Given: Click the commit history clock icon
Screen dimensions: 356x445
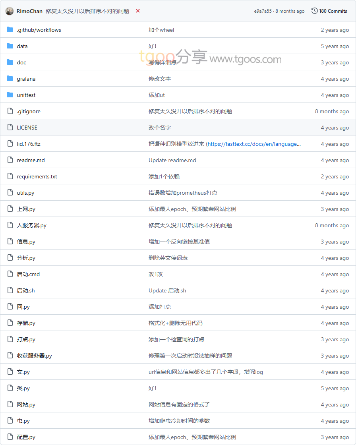Looking at the screenshot, I should point(314,11).
